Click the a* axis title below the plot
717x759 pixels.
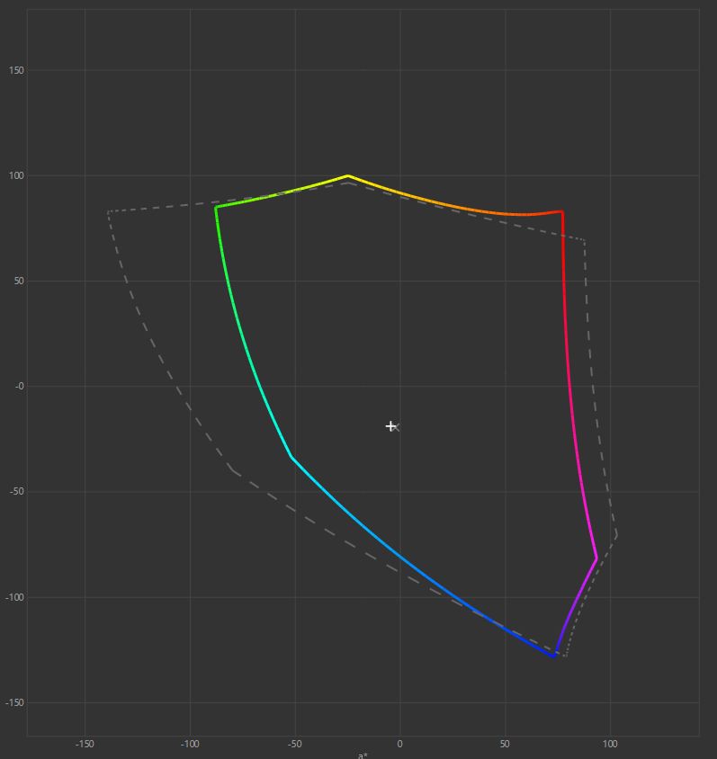[x=363, y=755]
